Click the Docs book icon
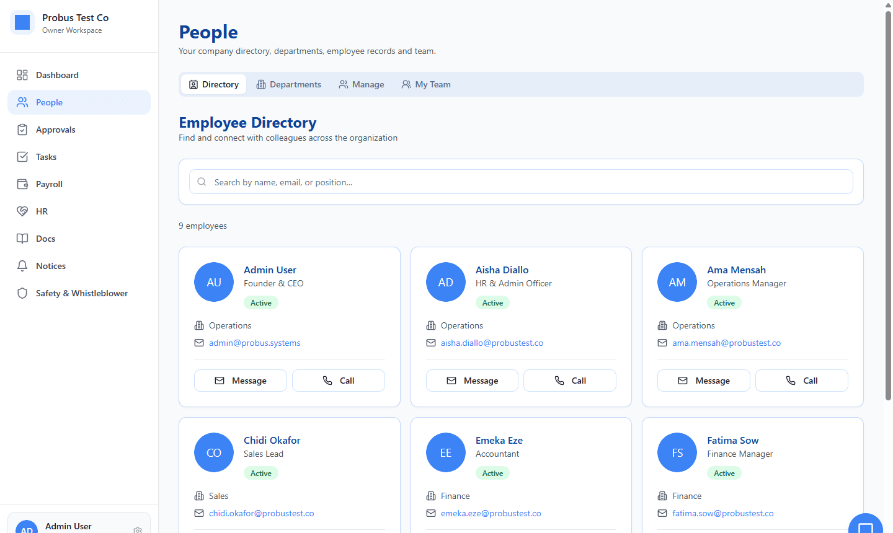Viewport: 893px width, 533px height. click(x=22, y=239)
